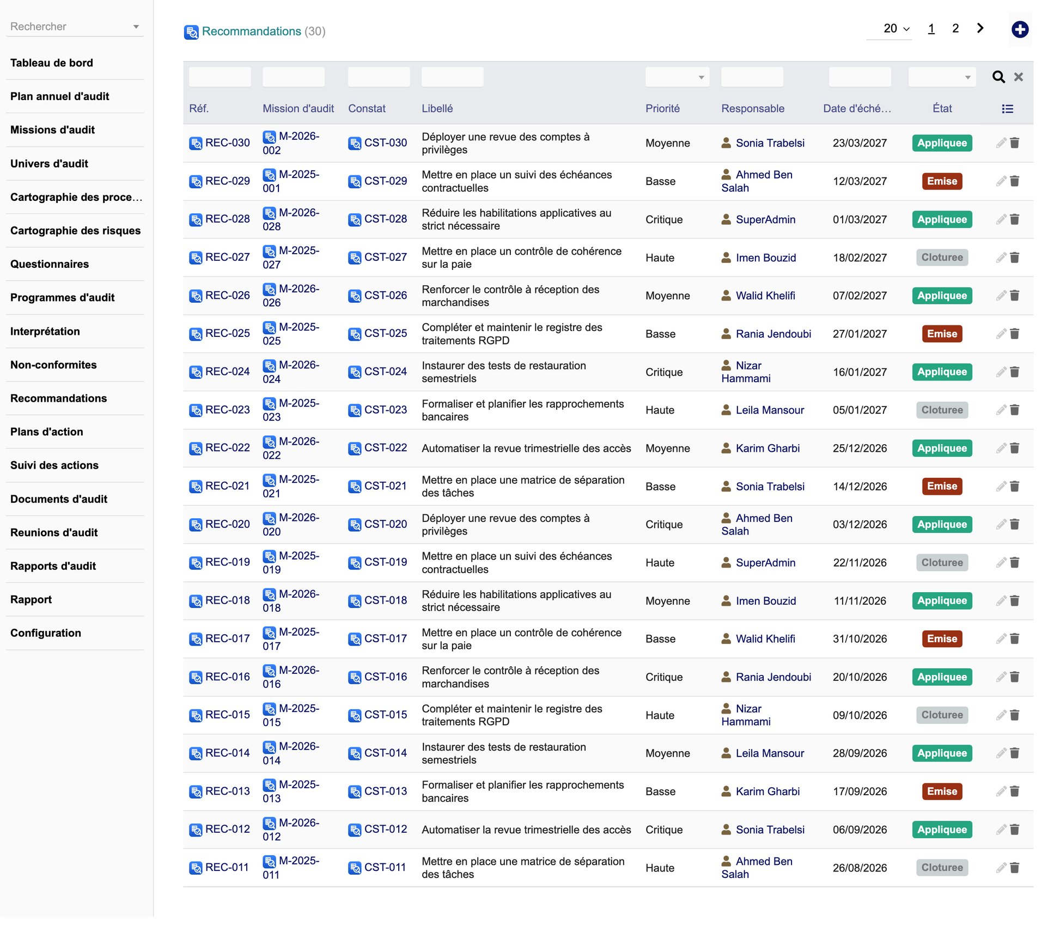Sort by the Priorité column header
Image resolution: width=1060 pixels, height=946 pixels.
(x=662, y=108)
